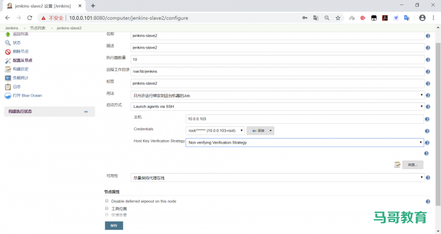
Task: Show help for remote working directory
Action: [428, 72]
